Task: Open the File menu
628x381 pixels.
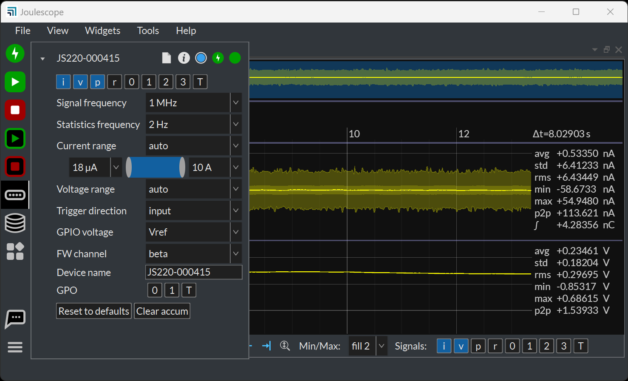Action: pos(23,31)
